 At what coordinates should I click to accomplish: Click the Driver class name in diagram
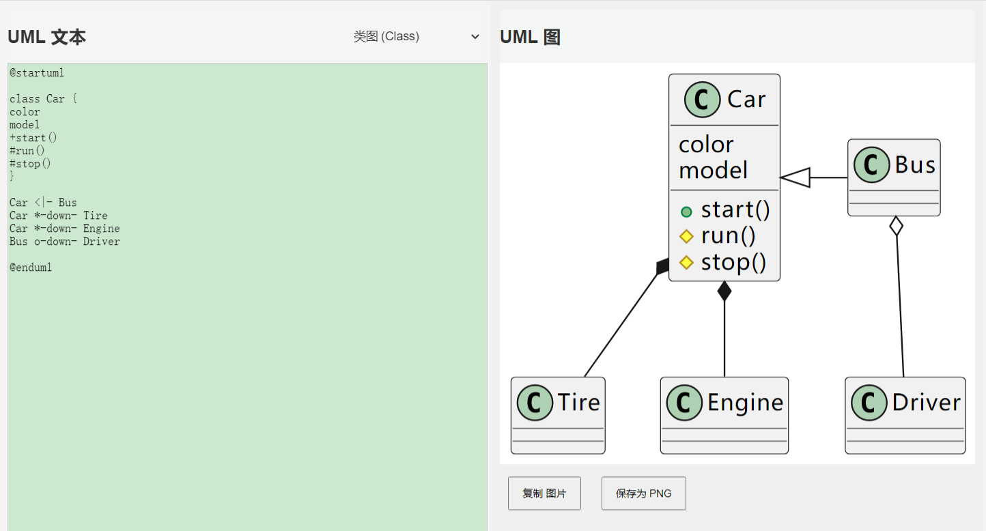(927, 403)
